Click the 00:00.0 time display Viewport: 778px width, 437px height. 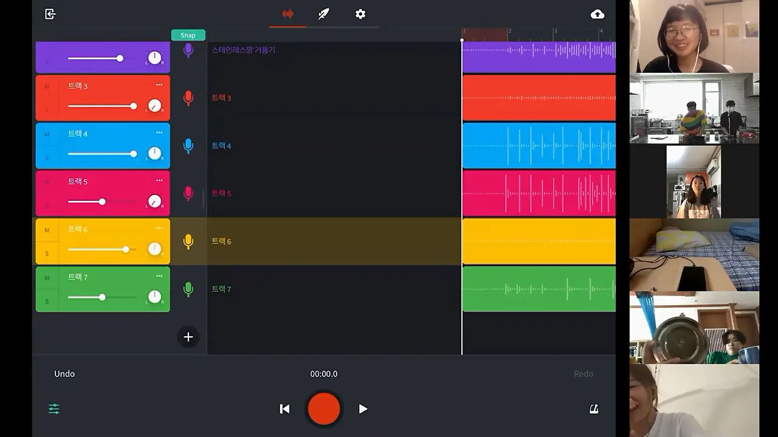[x=324, y=374]
